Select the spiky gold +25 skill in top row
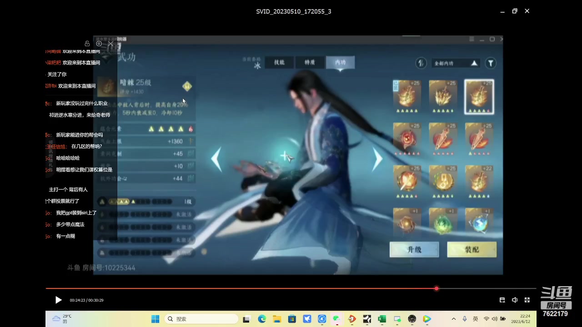582x327 pixels. coord(442,97)
